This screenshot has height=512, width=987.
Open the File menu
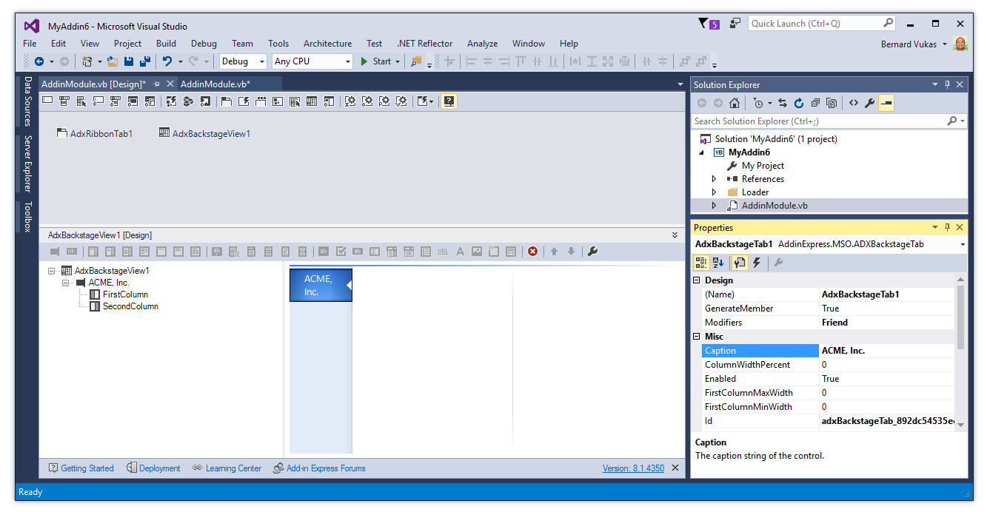(30, 44)
